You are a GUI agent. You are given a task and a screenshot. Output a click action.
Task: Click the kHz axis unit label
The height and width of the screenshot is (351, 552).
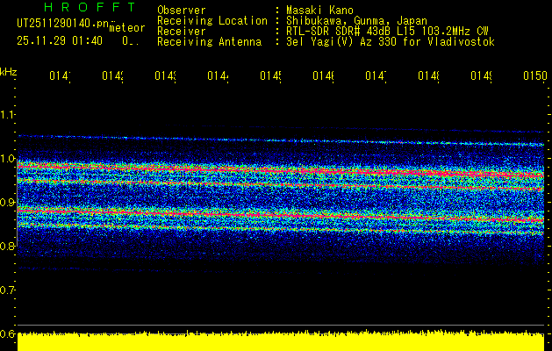(9, 71)
